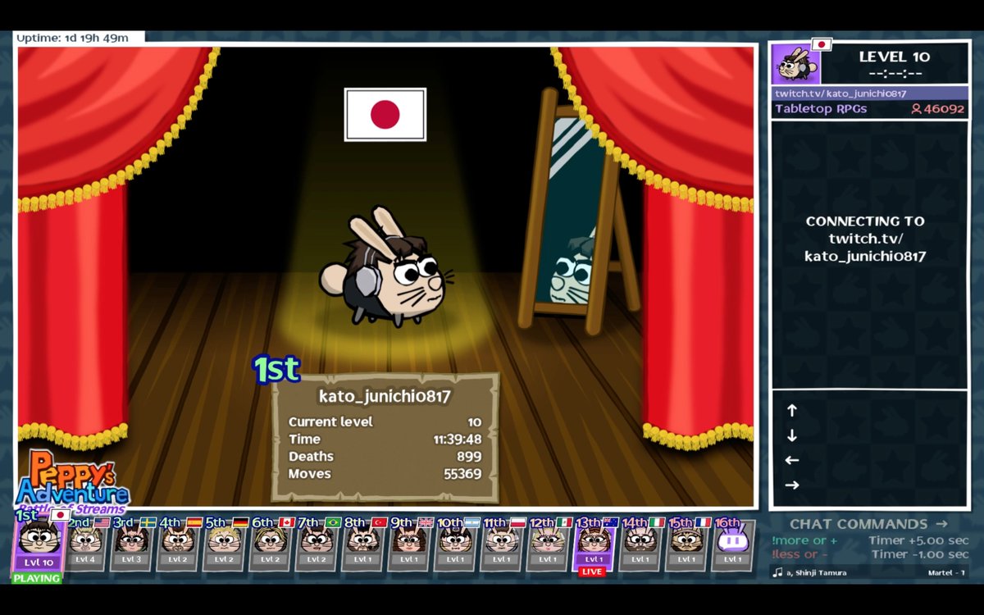Click the large 1st rank label
This screenshot has width=984, height=615.
tap(276, 370)
